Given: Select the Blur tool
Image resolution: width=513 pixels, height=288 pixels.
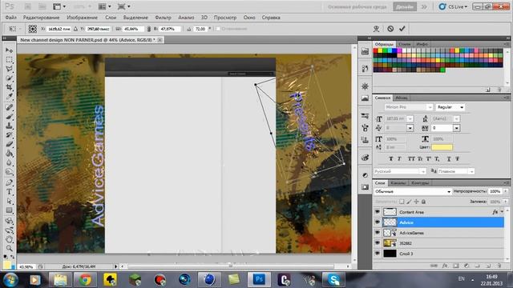Looking at the screenshot, I should coord(9,162).
